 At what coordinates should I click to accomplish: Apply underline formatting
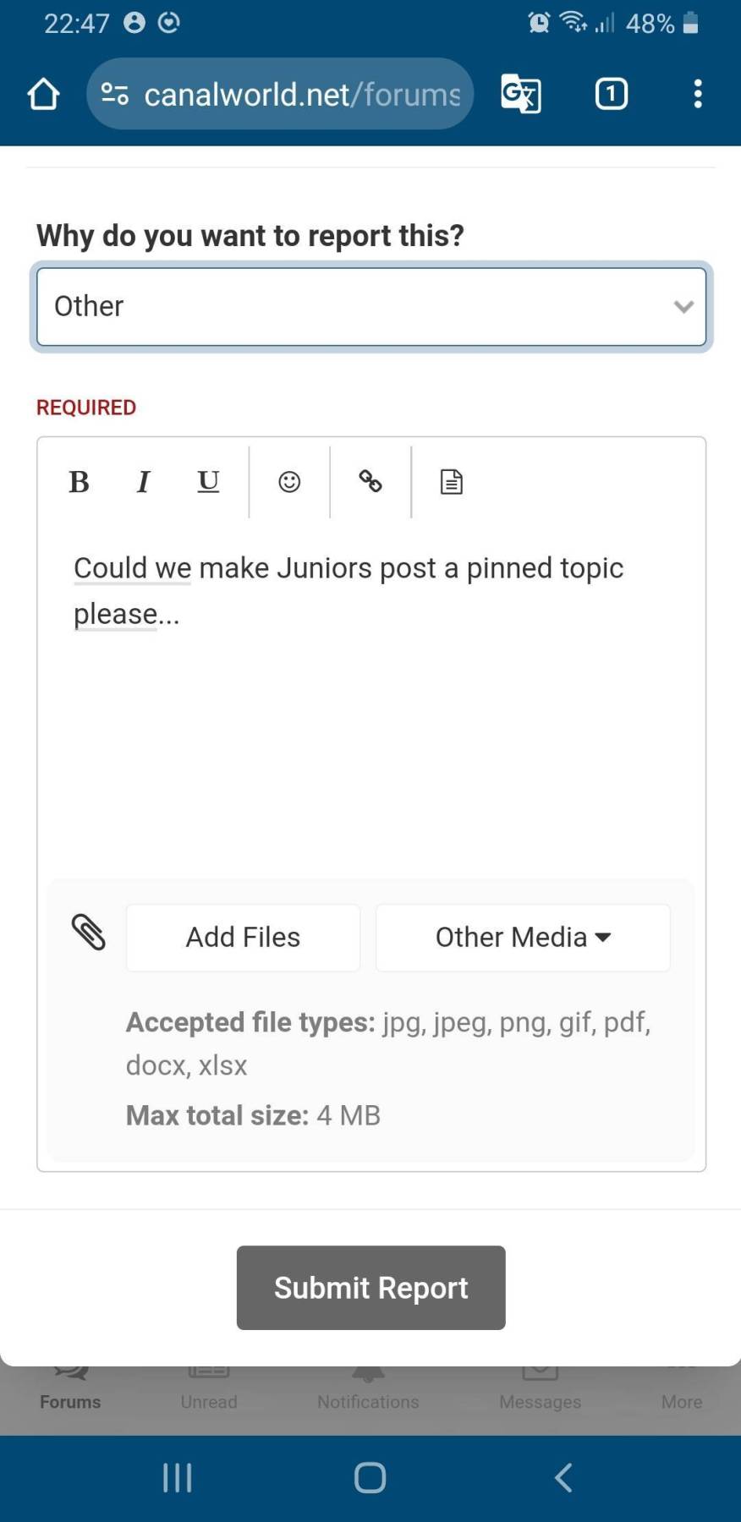coord(207,482)
